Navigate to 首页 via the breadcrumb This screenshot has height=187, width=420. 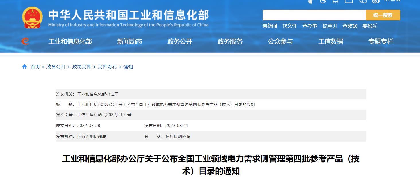[35, 67]
